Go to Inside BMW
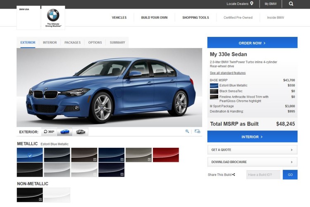The height and width of the screenshot is (207, 310). tap(275, 17)
